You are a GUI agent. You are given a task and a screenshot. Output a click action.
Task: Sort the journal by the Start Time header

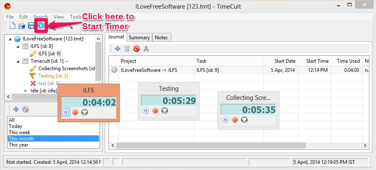315,61
